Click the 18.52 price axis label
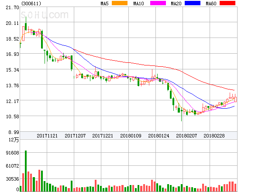 tap(12, 39)
